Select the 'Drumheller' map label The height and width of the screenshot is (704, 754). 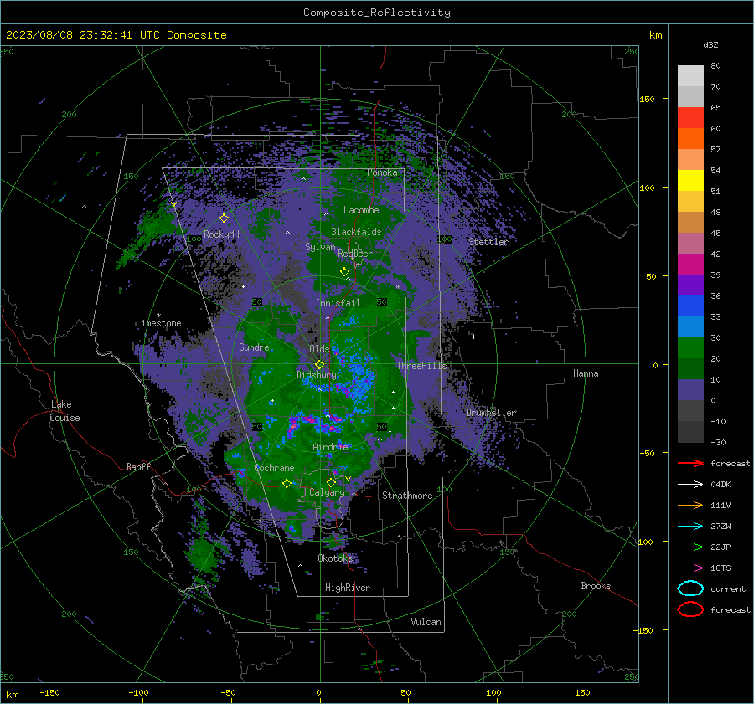(x=492, y=413)
